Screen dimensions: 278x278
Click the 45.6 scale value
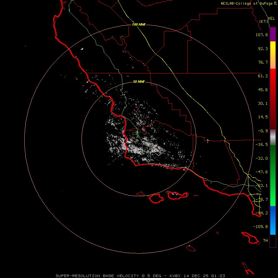263,90
